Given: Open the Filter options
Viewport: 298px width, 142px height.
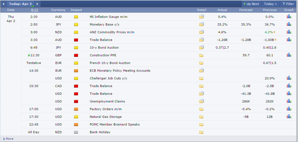Looking at the screenshot, I should (288, 4).
